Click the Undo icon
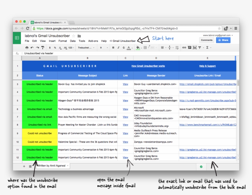The width and height of the screenshot is (252, 195). coord(32,48)
